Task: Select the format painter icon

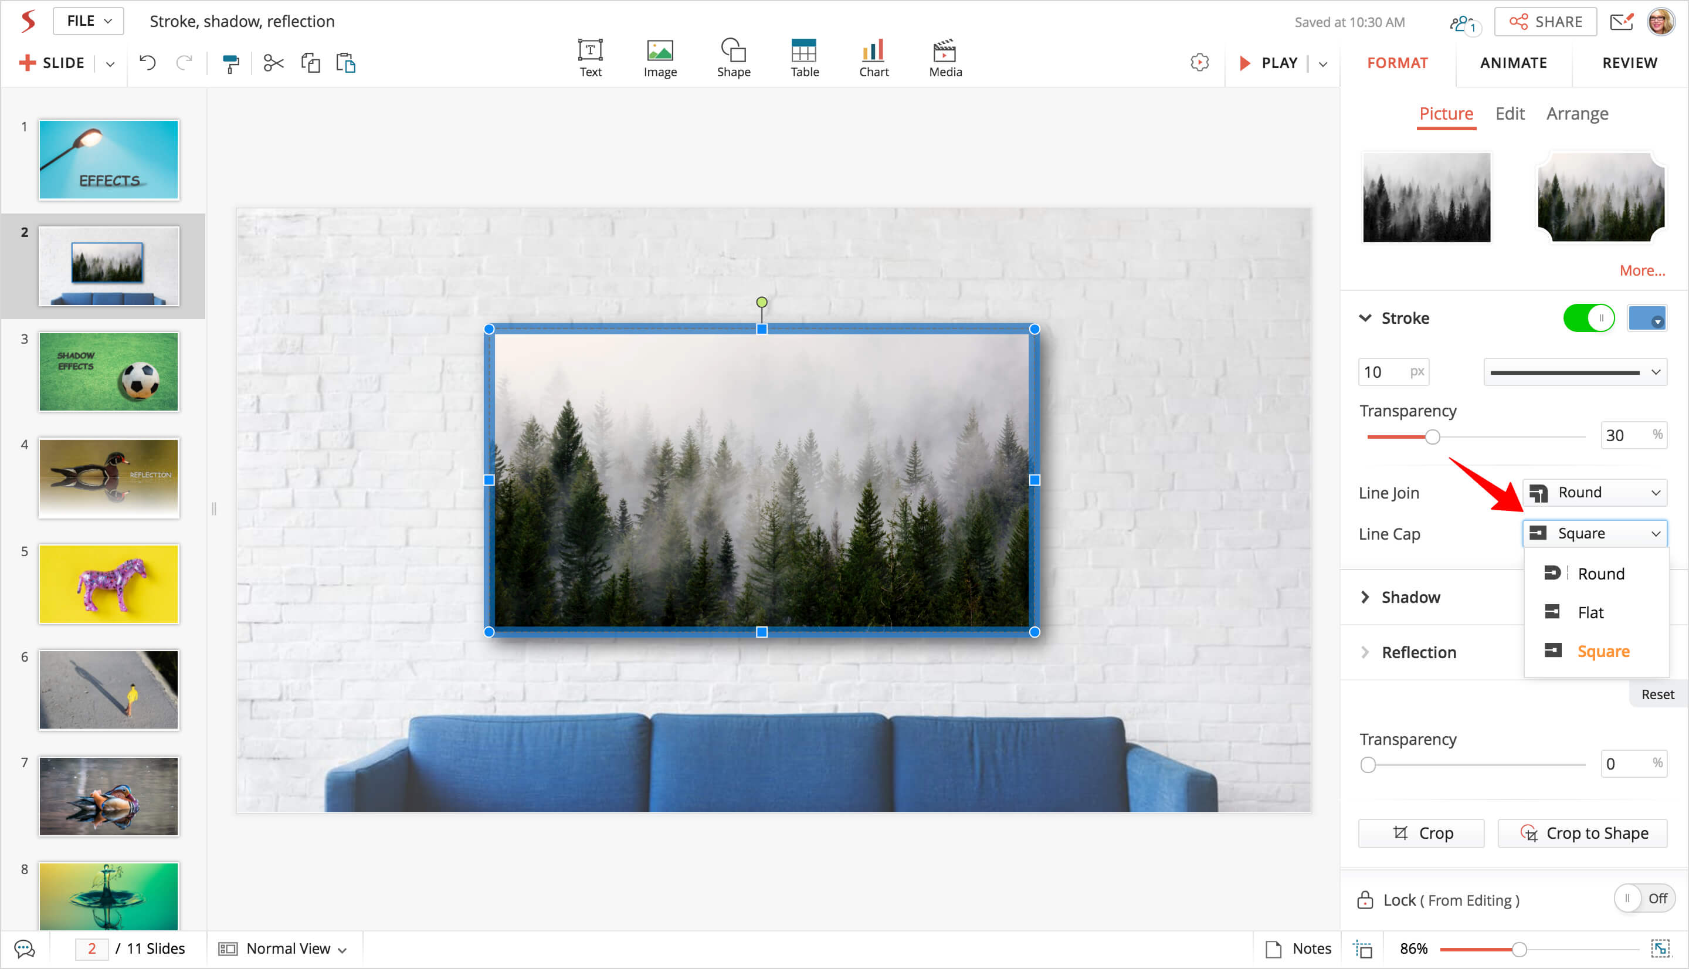Action: coord(230,63)
